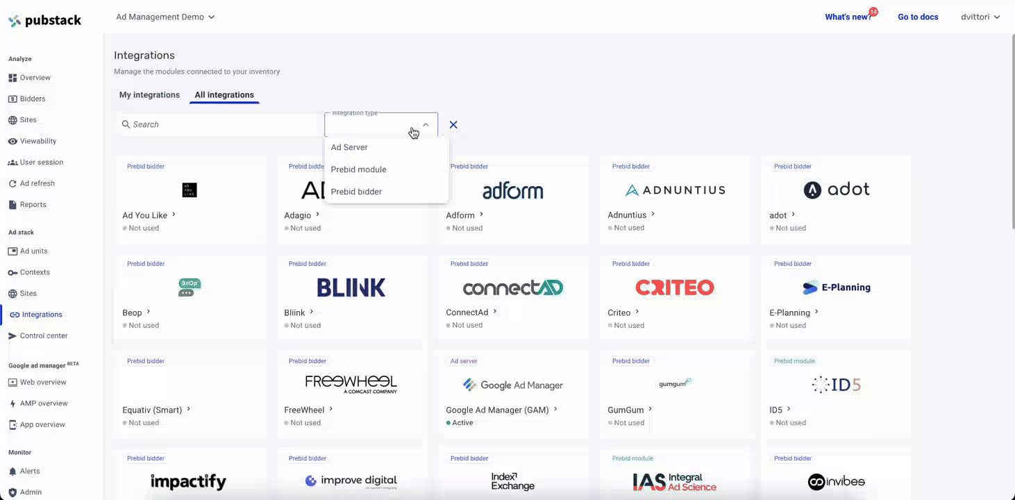Open the ID5 integration name link
The width and height of the screenshot is (1015, 500).
[775, 410]
